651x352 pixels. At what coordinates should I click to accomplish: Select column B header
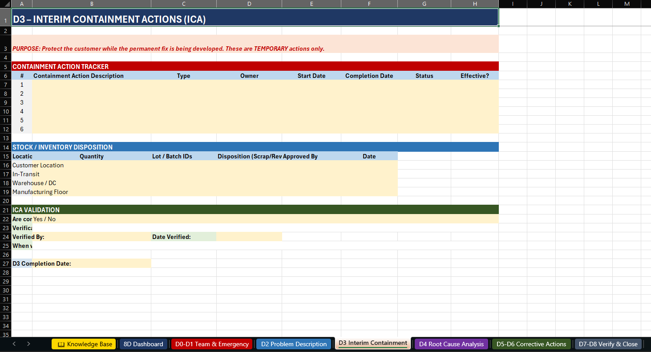click(91, 4)
